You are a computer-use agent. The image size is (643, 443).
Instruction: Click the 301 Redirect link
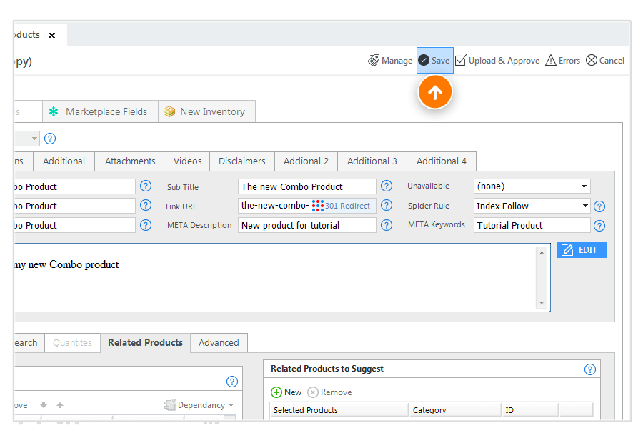tap(348, 206)
